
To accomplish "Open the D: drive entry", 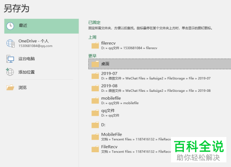I will pos(159,125).
